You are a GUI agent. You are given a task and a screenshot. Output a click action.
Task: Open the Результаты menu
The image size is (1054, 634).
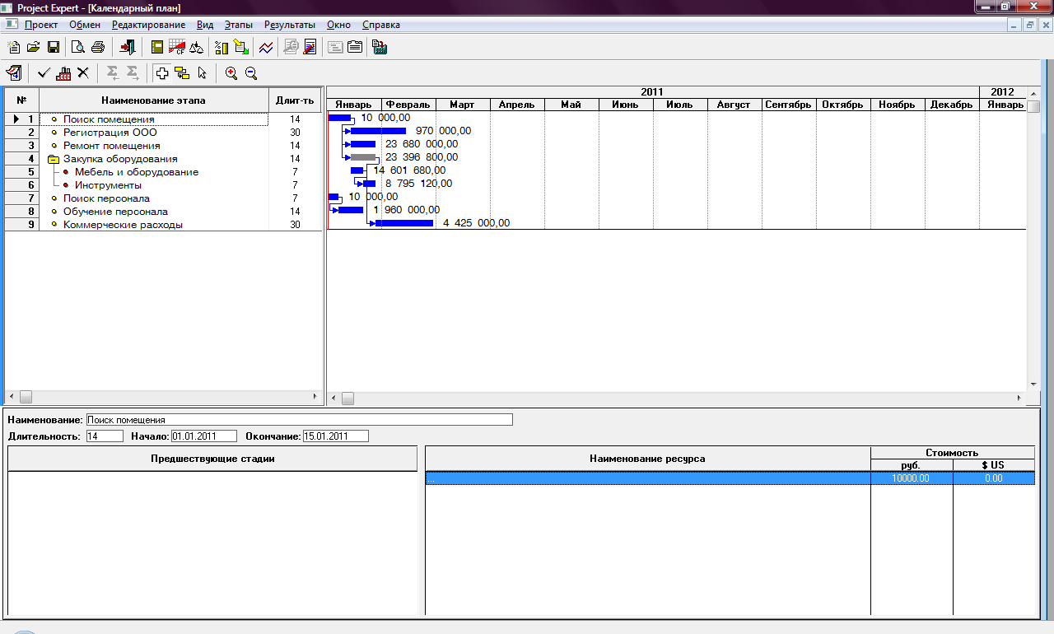[x=290, y=25]
